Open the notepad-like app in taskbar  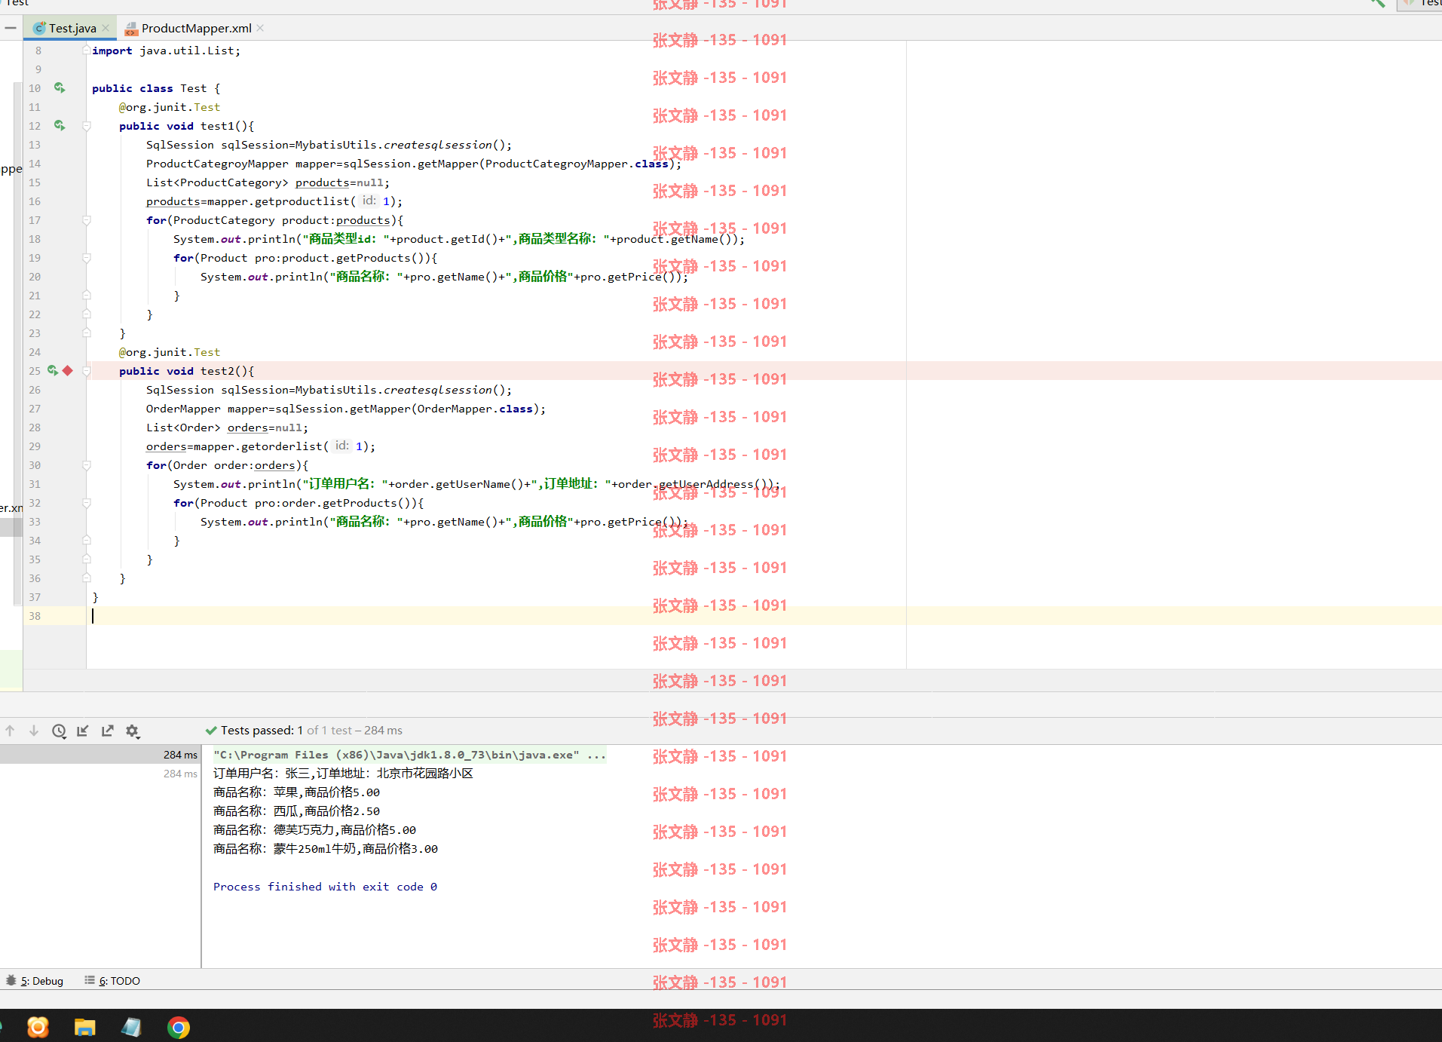131,1027
